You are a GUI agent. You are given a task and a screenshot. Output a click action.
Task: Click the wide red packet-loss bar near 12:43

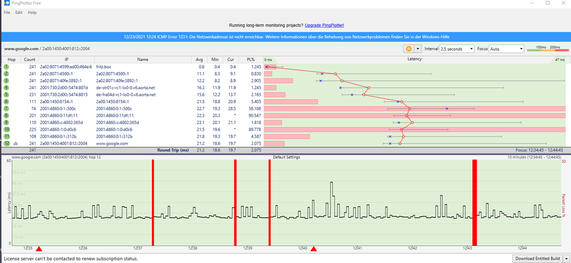point(474,202)
